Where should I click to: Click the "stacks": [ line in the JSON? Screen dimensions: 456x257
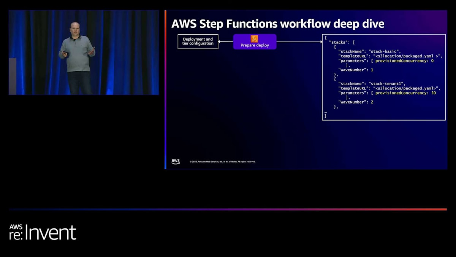tap(342, 42)
